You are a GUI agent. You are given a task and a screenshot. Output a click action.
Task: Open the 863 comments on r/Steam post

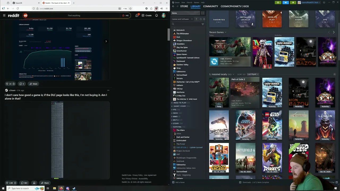pyautogui.click(x=24, y=183)
